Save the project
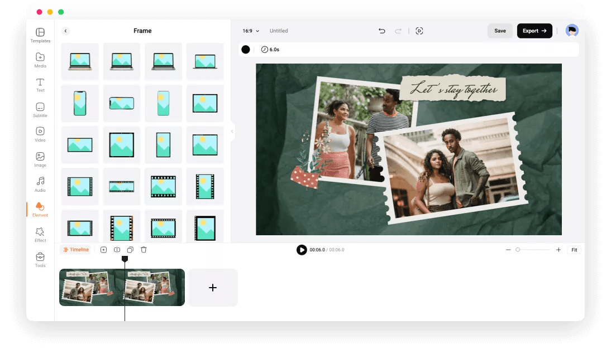The image size is (611, 354). point(500,31)
